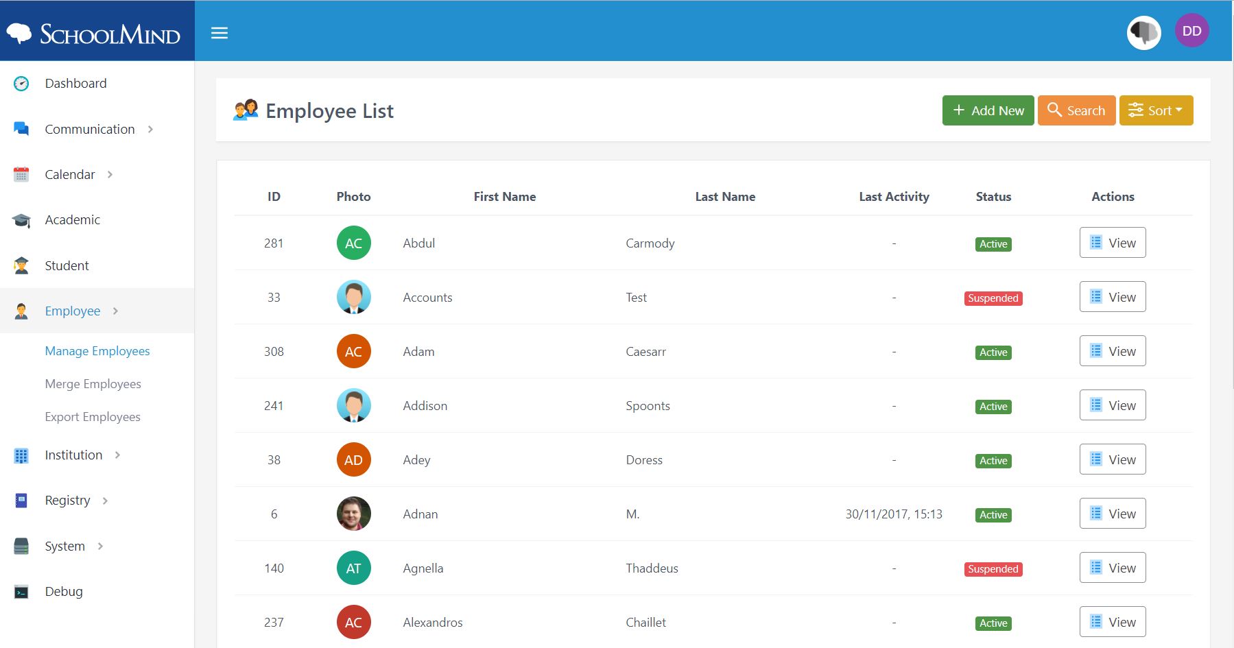Screen dimensions: 1234x648
Task: Collapse the Employee menu chevron
Action: pyautogui.click(x=115, y=311)
